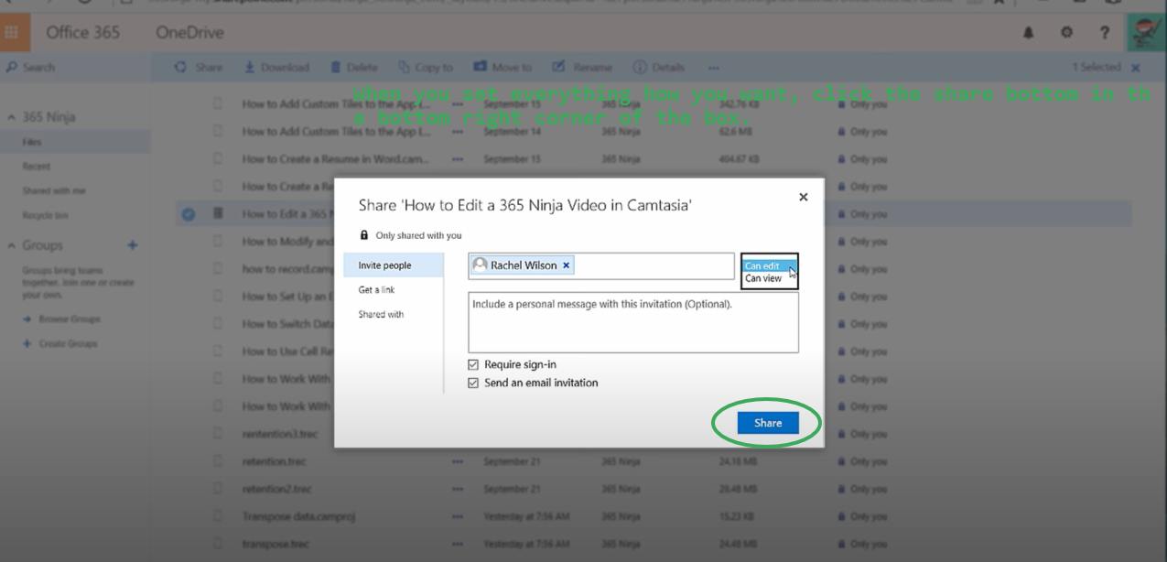Open the Transpose data.camproj file
This screenshot has width=1167, height=562.
tap(298, 516)
